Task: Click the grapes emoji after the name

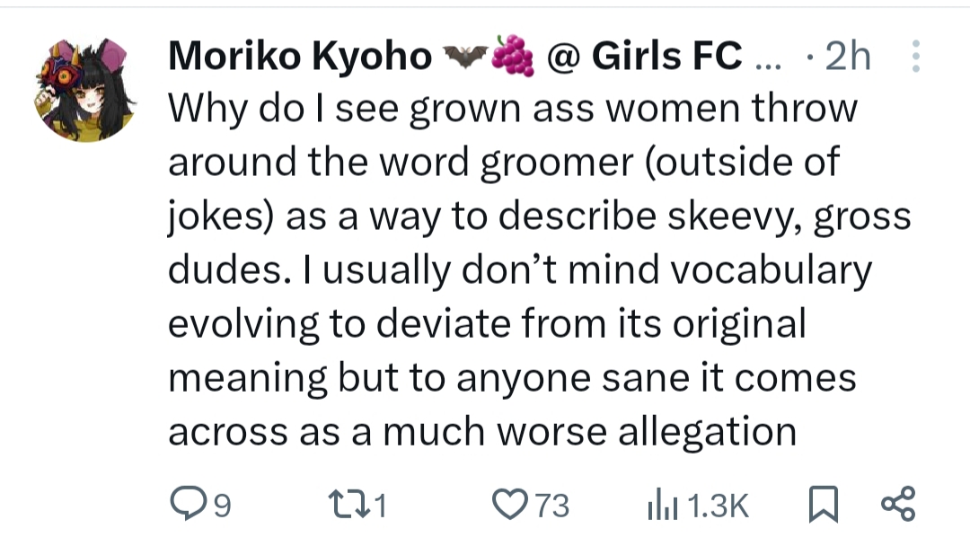Action: click(513, 57)
